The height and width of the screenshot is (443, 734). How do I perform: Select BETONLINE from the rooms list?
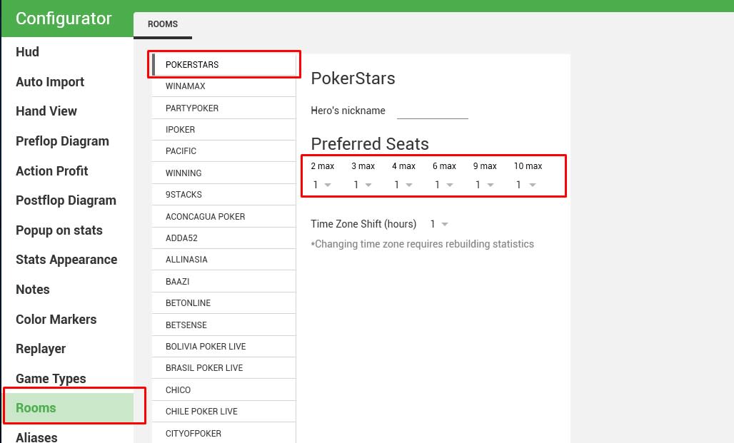click(223, 303)
